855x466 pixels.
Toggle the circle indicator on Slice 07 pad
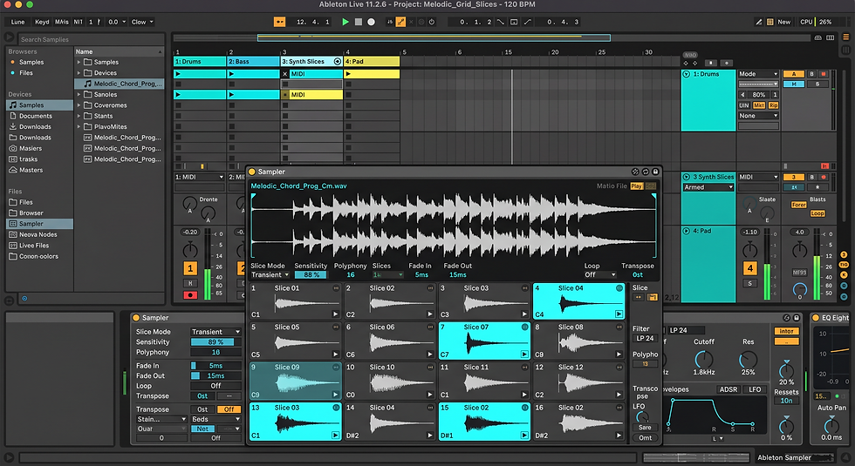pos(524,328)
